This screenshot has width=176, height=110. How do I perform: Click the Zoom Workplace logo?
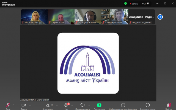pyautogui.click(x=8, y=4)
